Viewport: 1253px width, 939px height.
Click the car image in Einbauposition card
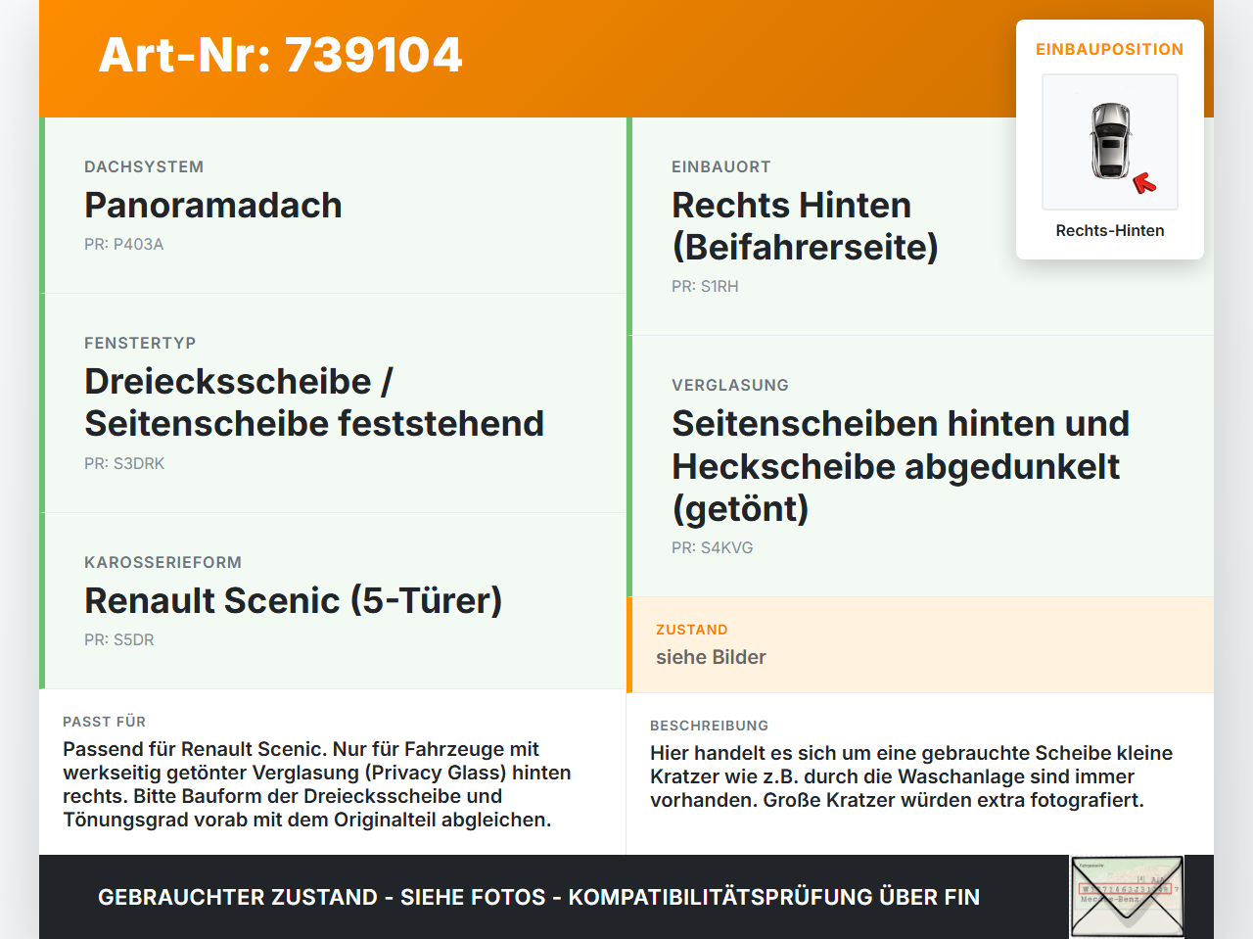[x=1110, y=142]
